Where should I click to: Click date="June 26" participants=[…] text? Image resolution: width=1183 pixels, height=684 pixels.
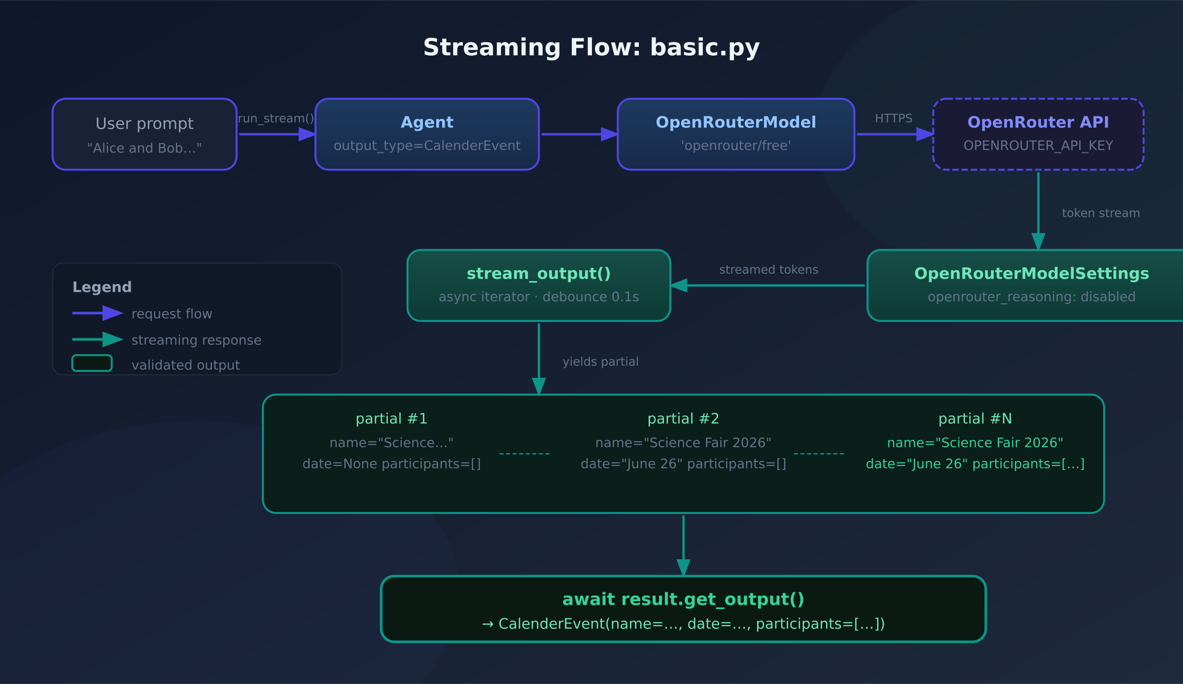tap(975, 464)
